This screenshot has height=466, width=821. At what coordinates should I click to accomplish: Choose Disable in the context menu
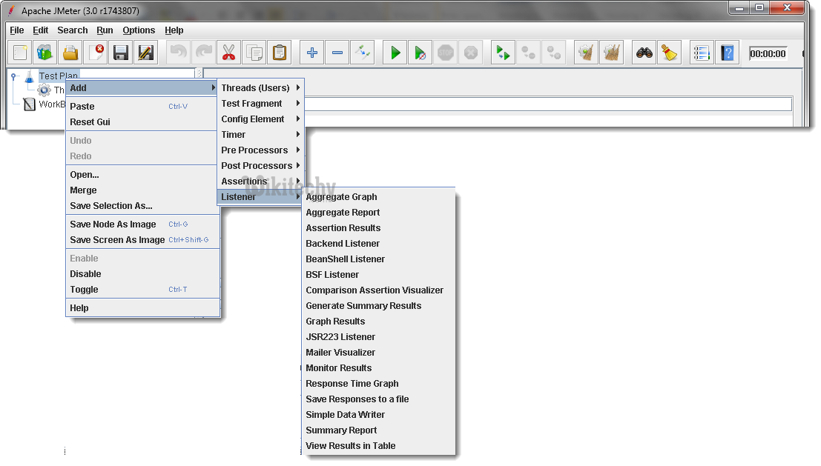[85, 274]
